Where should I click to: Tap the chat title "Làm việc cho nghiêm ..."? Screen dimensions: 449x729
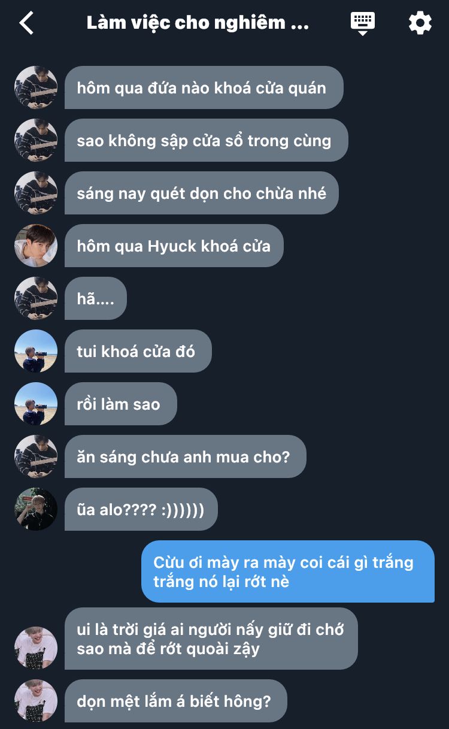point(198,23)
